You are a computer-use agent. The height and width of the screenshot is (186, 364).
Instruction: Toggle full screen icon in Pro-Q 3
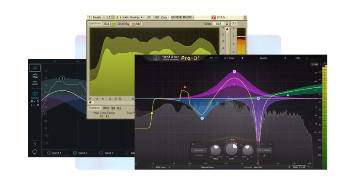tap(307, 58)
